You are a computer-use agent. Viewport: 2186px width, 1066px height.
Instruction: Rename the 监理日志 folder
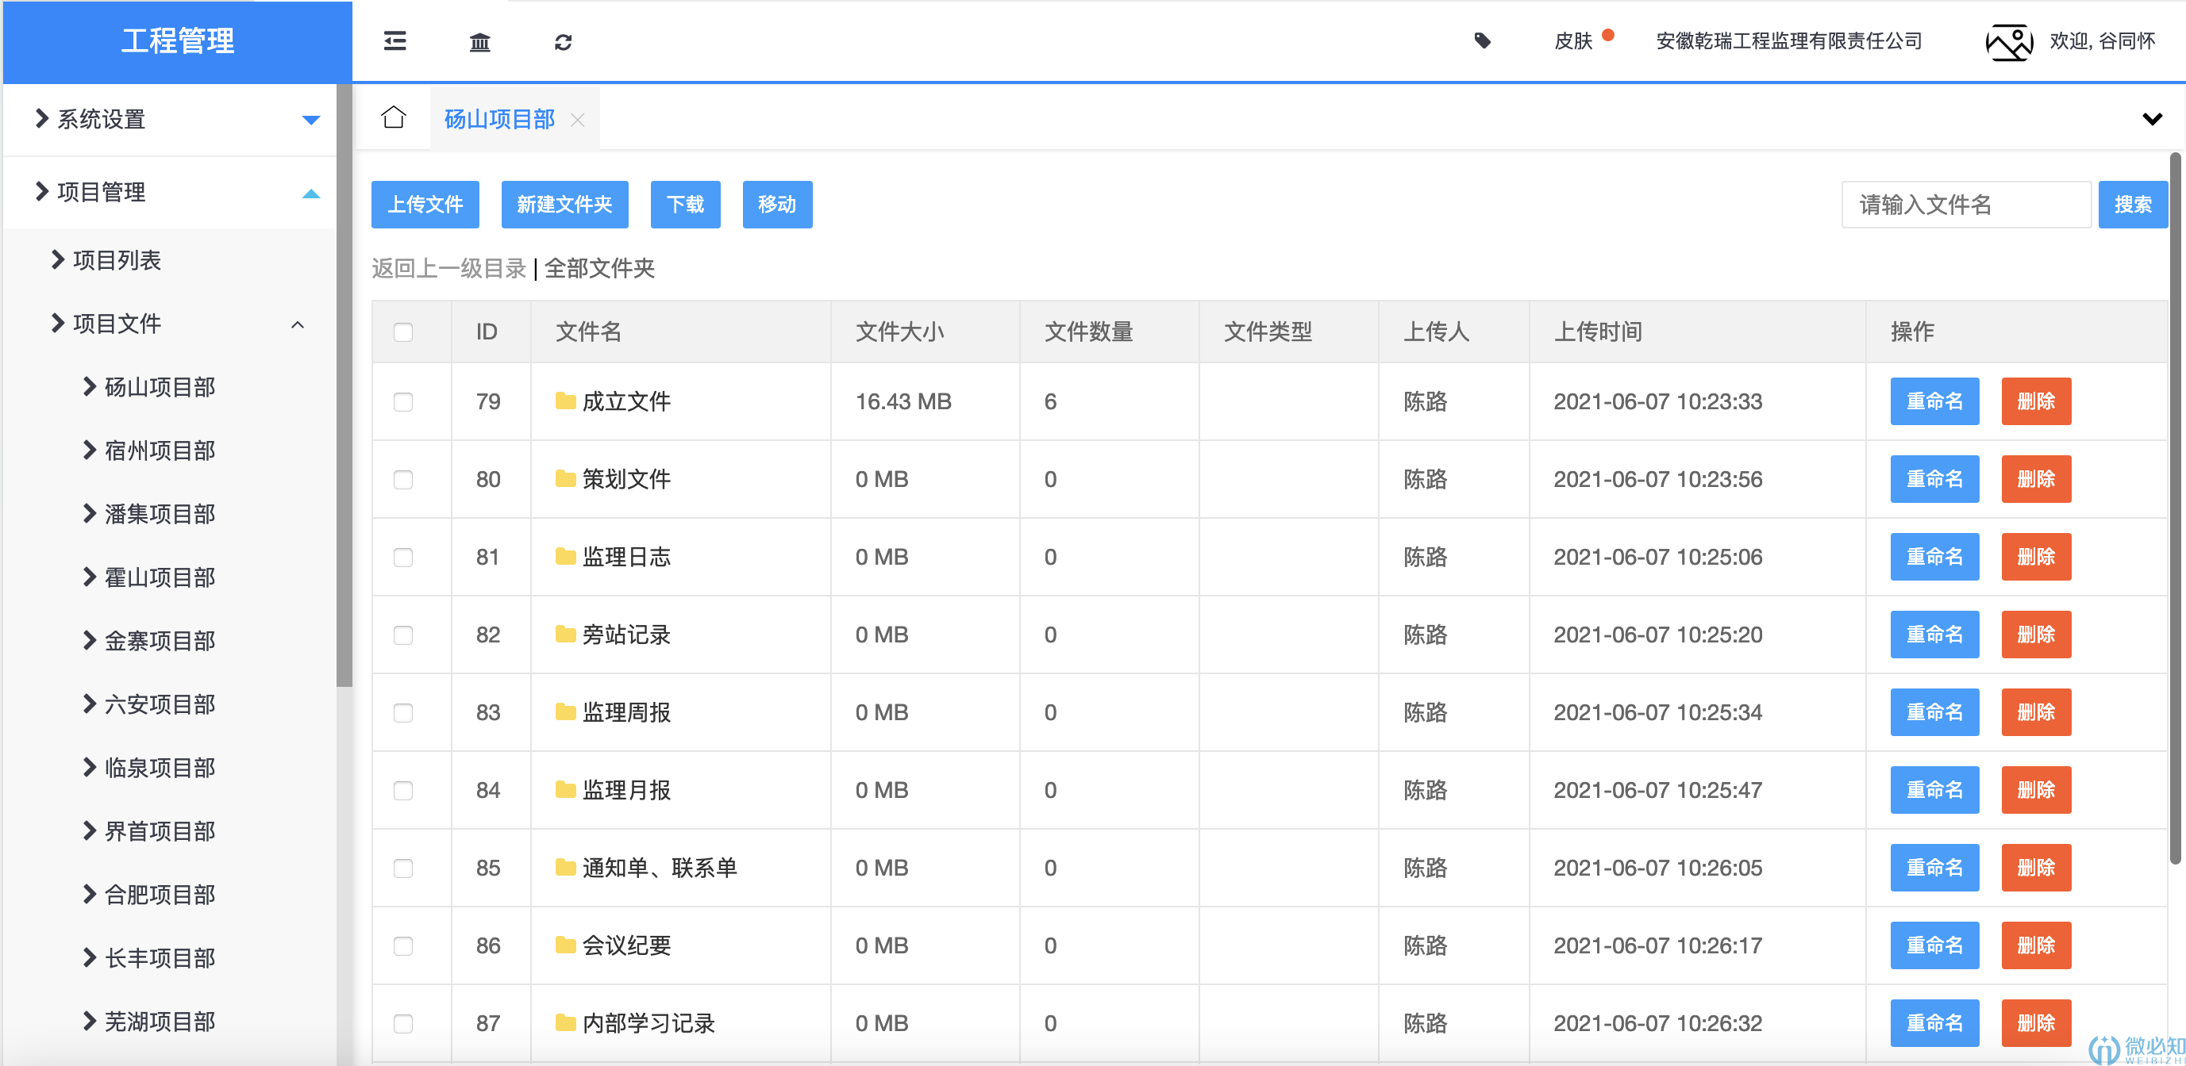click(x=1934, y=557)
